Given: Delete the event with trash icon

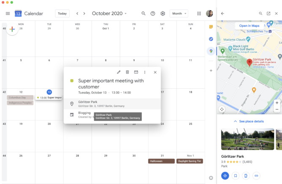Looking at the screenshot, I should [x=127, y=72].
